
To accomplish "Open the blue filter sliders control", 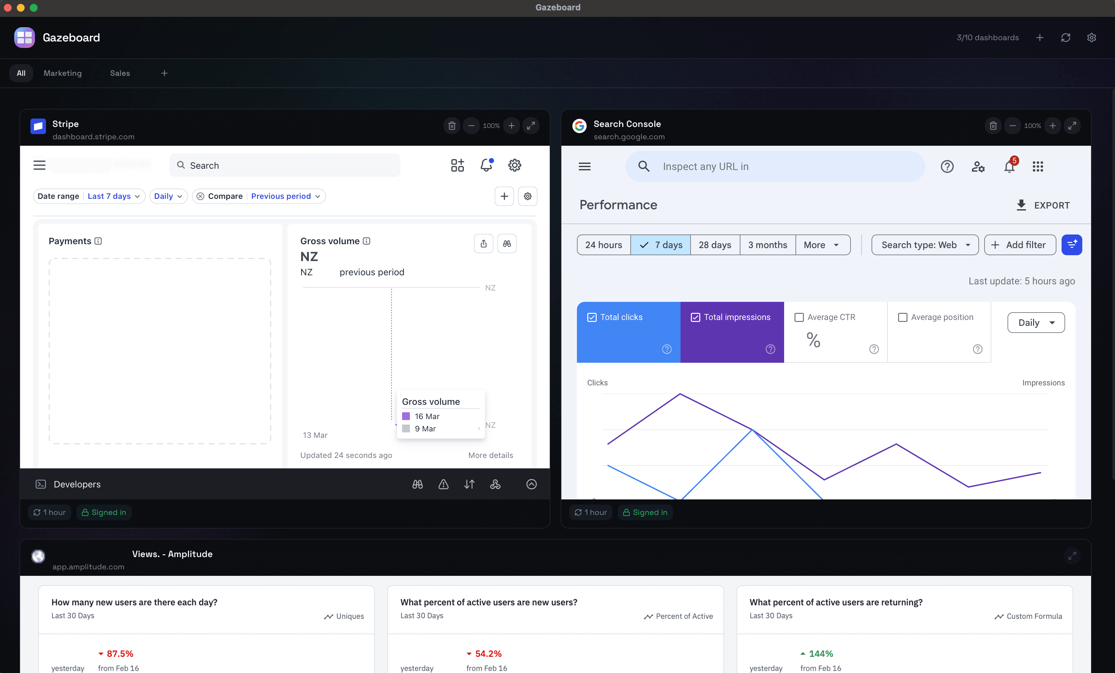I will coord(1072,245).
